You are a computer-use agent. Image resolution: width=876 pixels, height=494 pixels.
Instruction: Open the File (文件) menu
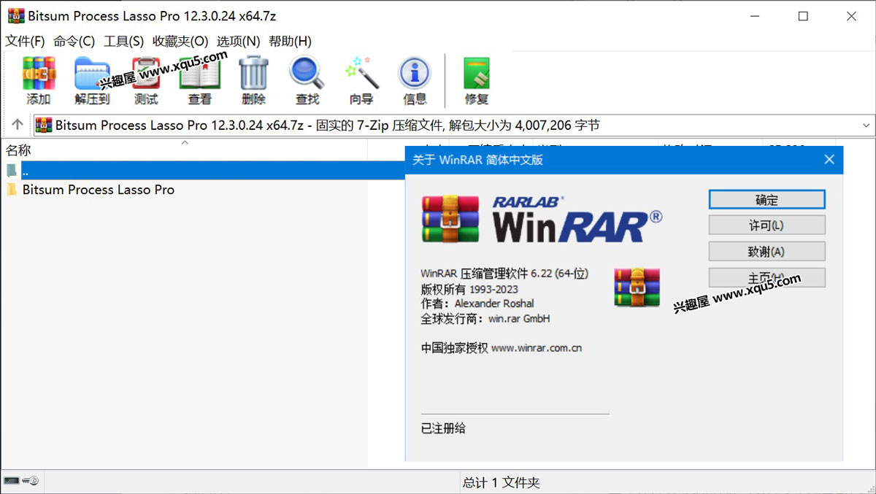pos(25,41)
